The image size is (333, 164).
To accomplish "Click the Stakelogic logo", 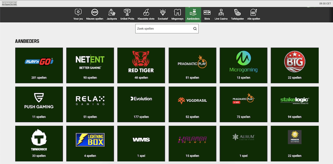I will tap(295, 100).
